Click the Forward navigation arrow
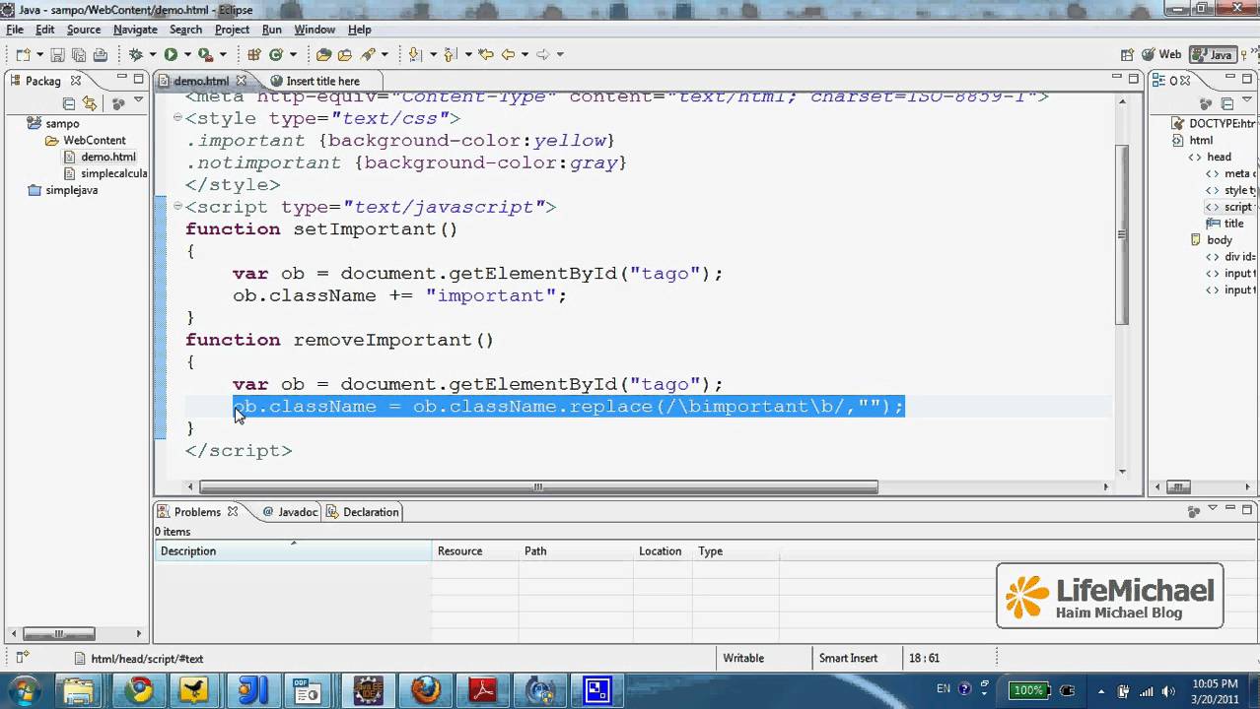The height and width of the screenshot is (709, 1260). tap(542, 55)
